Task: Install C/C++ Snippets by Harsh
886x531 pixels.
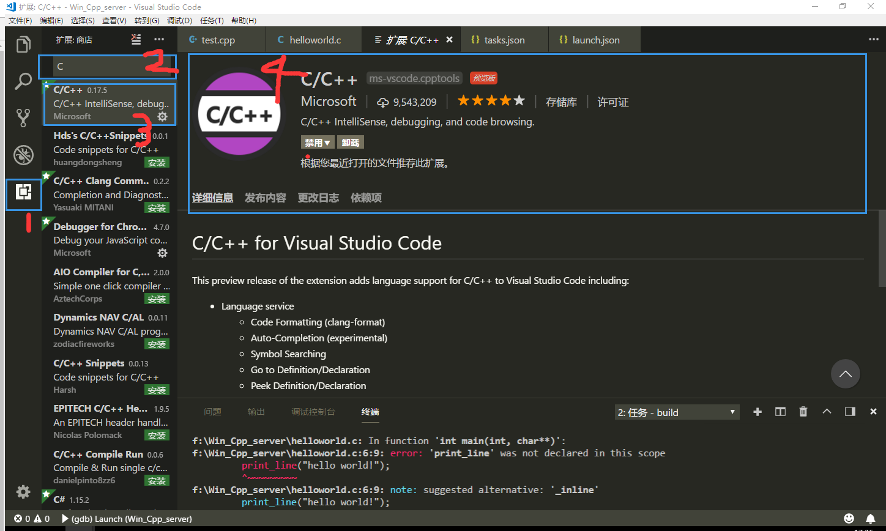Action: tap(157, 390)
